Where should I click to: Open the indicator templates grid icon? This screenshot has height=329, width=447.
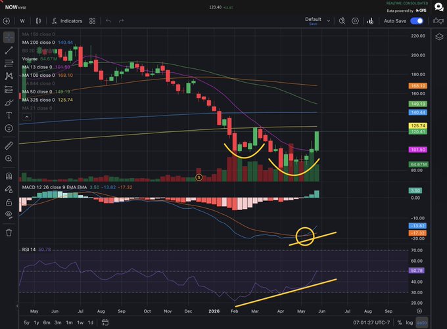(93, 21)
